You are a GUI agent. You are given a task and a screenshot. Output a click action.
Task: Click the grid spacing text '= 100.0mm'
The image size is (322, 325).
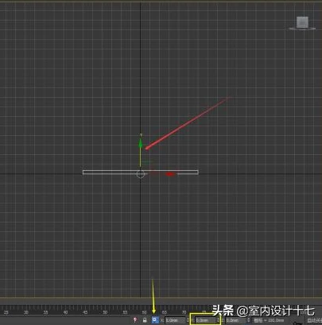274,320
